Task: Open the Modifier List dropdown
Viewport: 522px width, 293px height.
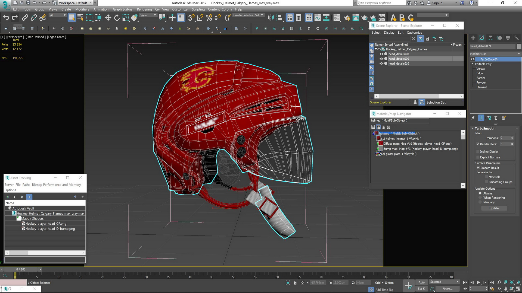Action: pos(495,54)
